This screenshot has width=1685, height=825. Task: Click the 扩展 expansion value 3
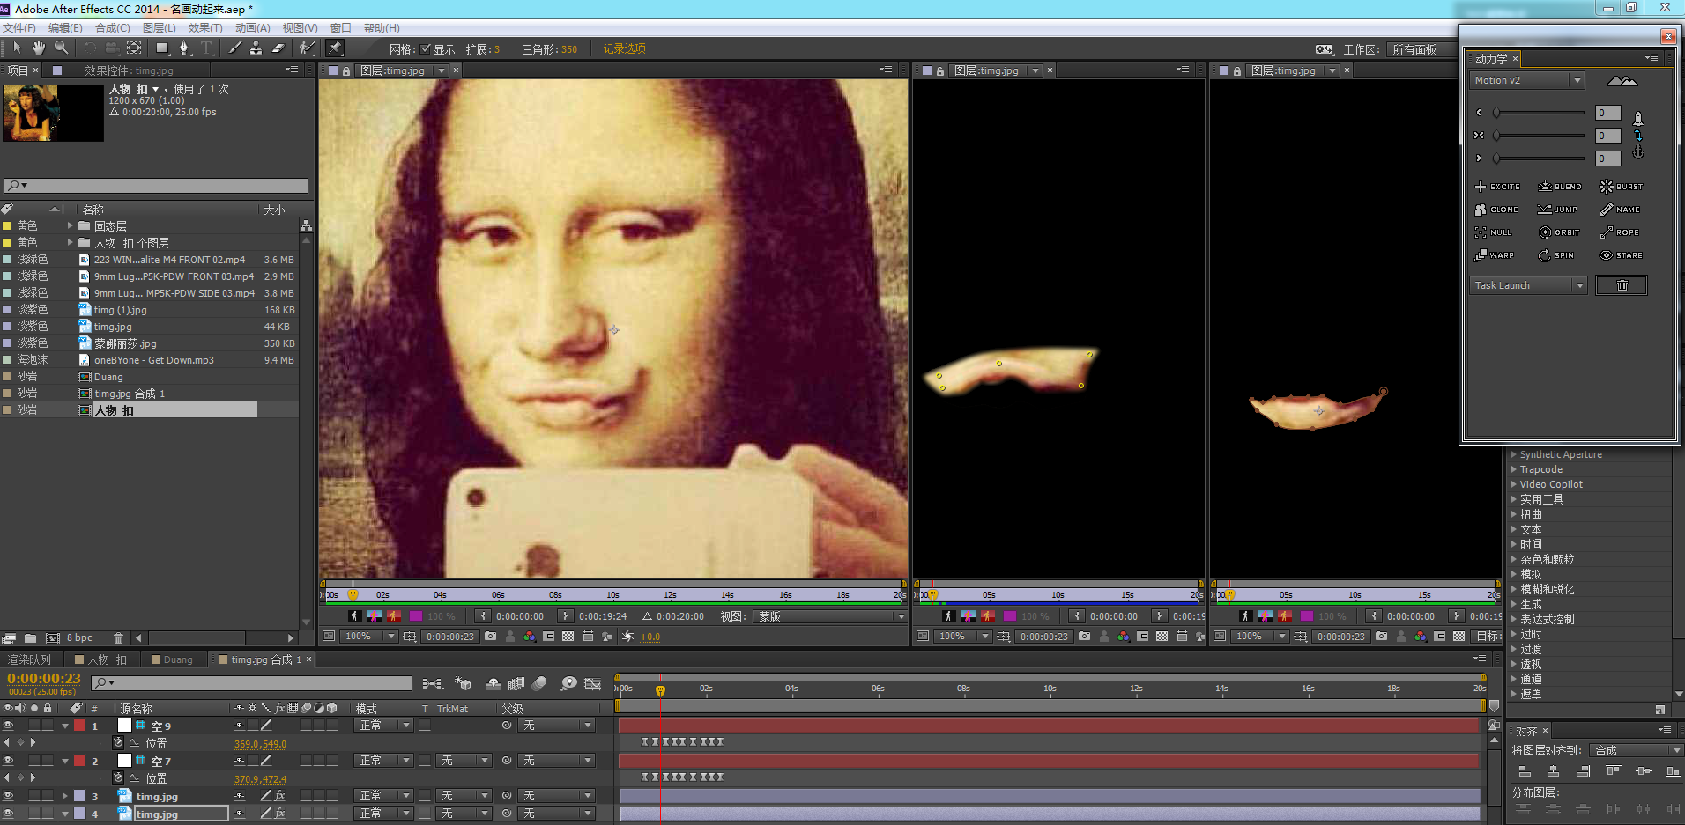(x=496, y=49)
